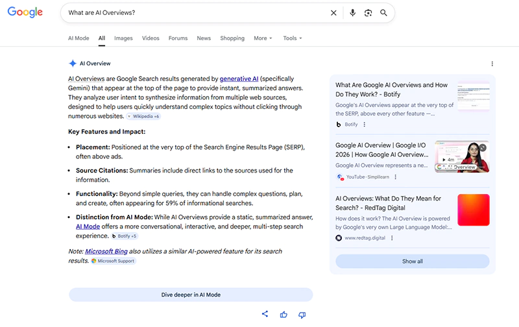
Task: Click Show all sources button
Action: (413, 261)
